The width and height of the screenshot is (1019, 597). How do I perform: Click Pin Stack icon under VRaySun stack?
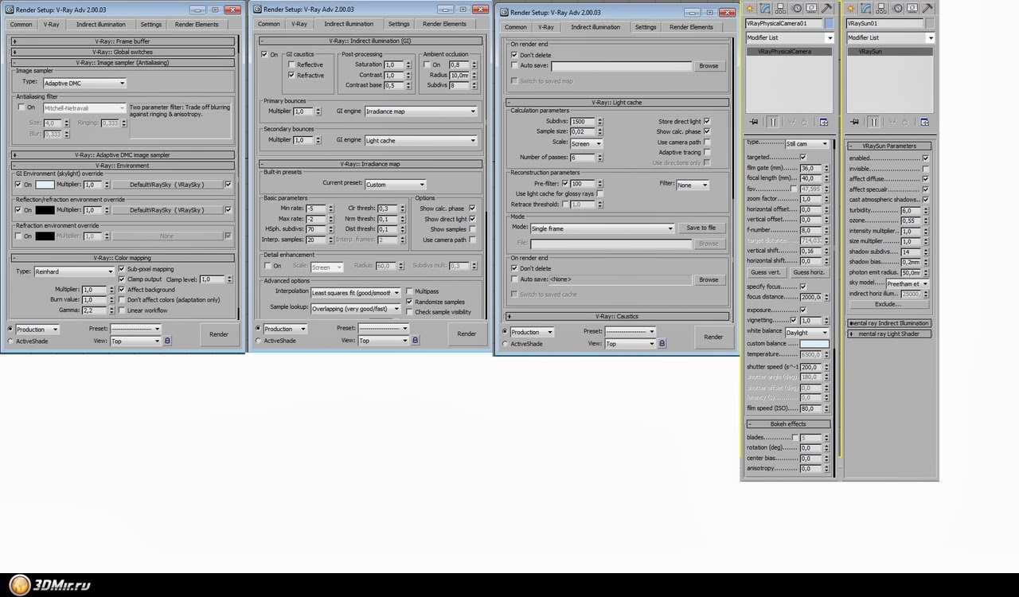(855, 122)
